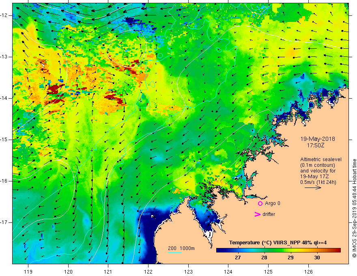This screenshot has height=276, width=357.
Task: Click longitude axis label 120
Action: click(68, 272)
